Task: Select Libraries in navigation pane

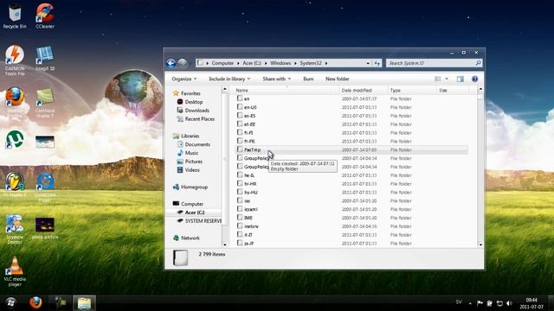Action: pyautogui.click(x=190, y=136)
